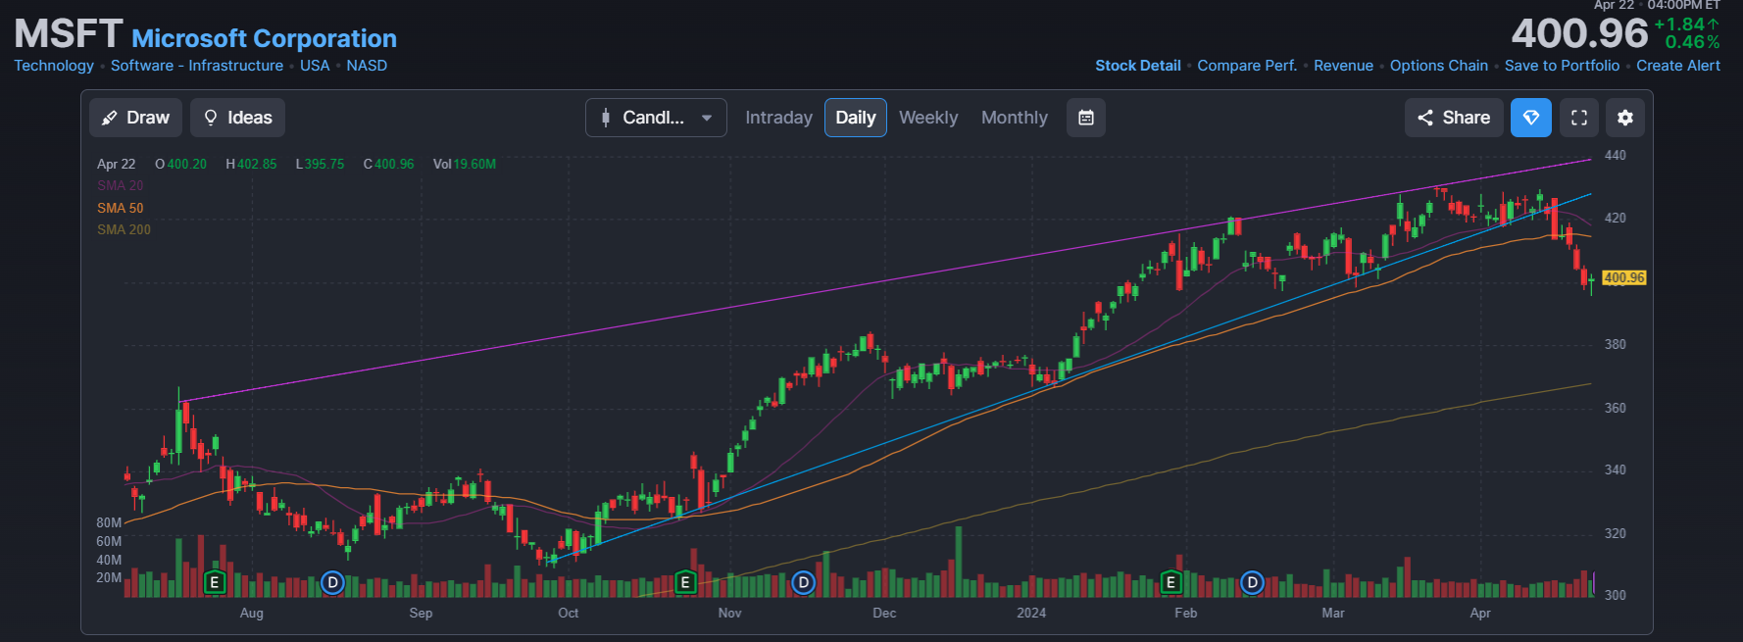Click the O 400.20 open value
This screenshot has width=1743, height=642.
point(180,164)
